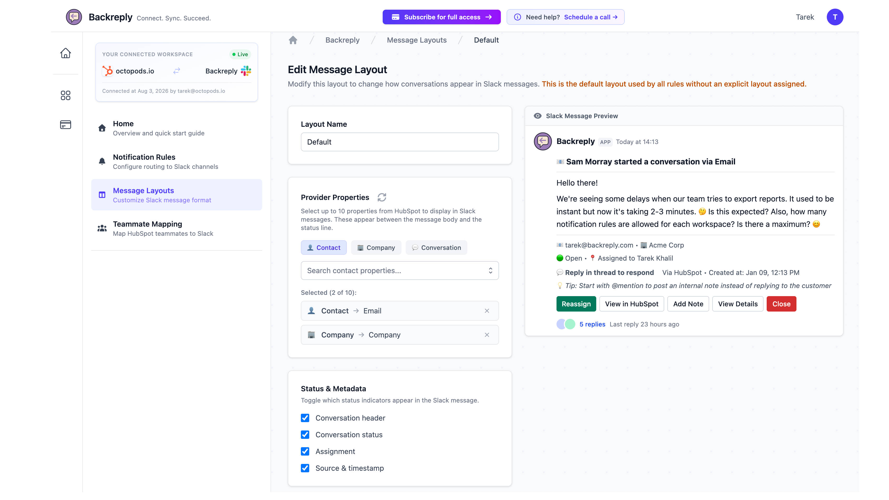Image resolution: width=889 pixels, height=500 pixels.
Task: Open the user avatar T menu
Action: coord(835,17)
